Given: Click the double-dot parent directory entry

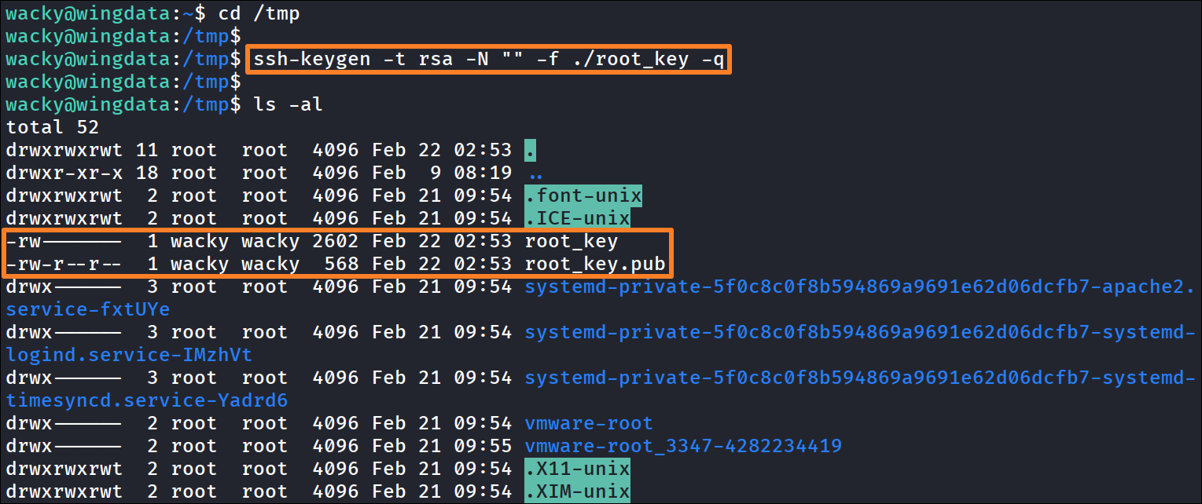Looking at the screenshot, I should [536, 173].
